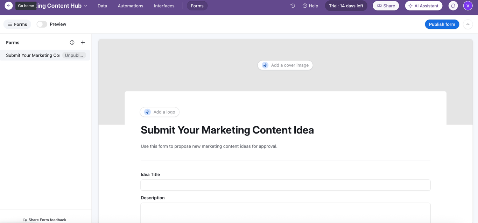Screen dimensions: 478x223
Task: Collapse the header with chevron-up button
Action: pyautogui.click(x=468, y=24)
